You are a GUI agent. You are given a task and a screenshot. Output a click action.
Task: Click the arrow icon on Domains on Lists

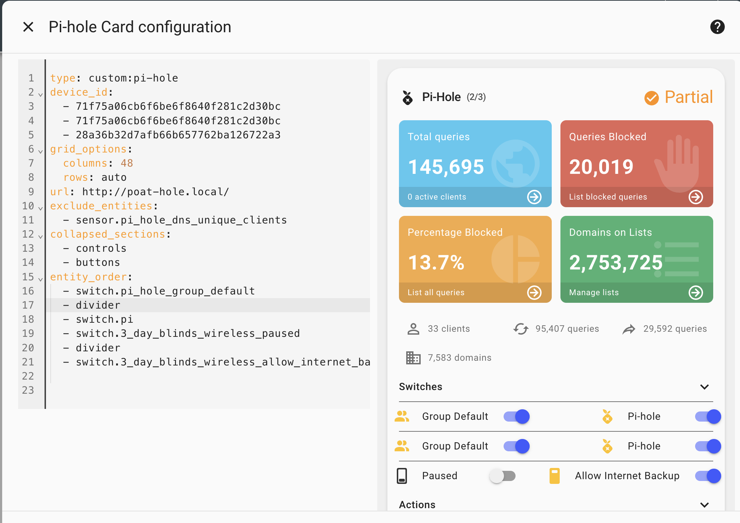click(695, 293)
